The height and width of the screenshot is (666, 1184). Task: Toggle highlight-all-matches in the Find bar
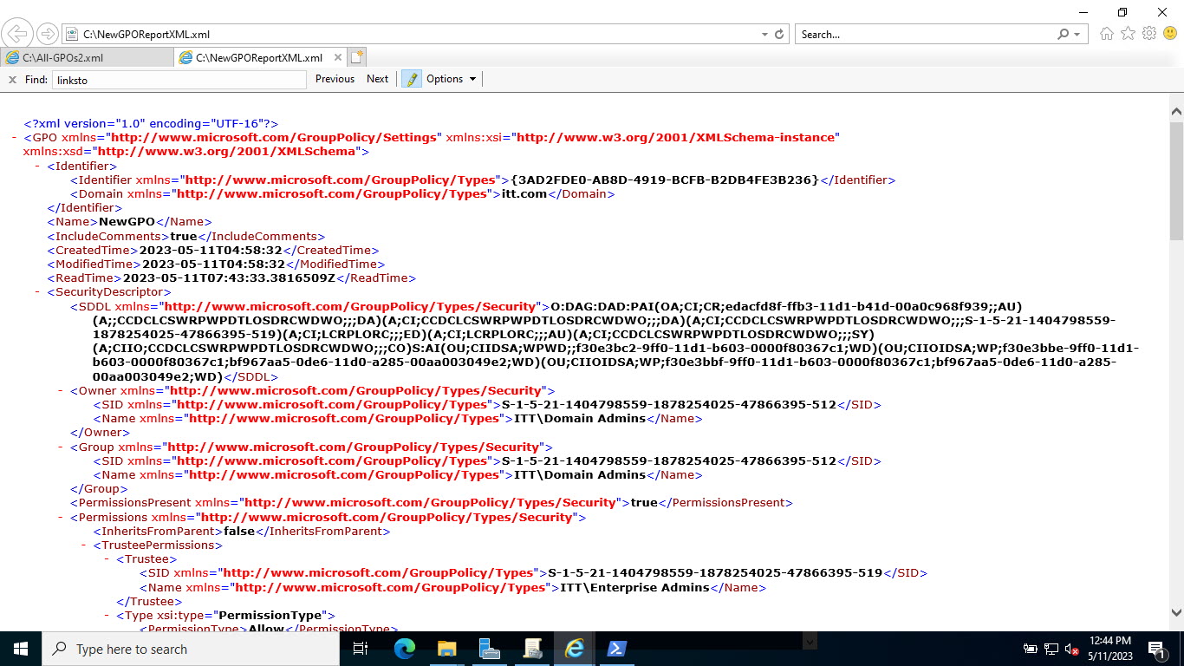[x=410, y=78]
